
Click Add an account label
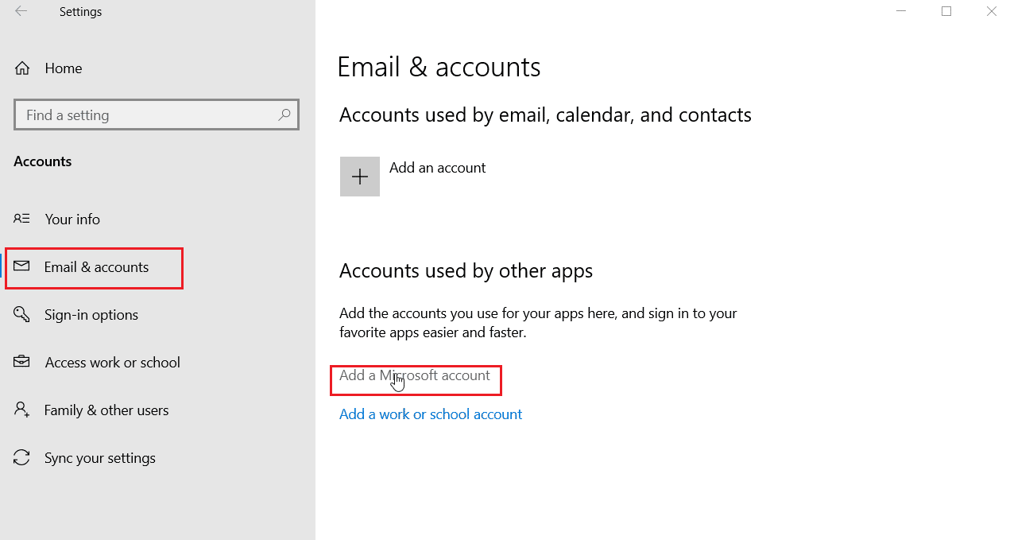[438, 168]
